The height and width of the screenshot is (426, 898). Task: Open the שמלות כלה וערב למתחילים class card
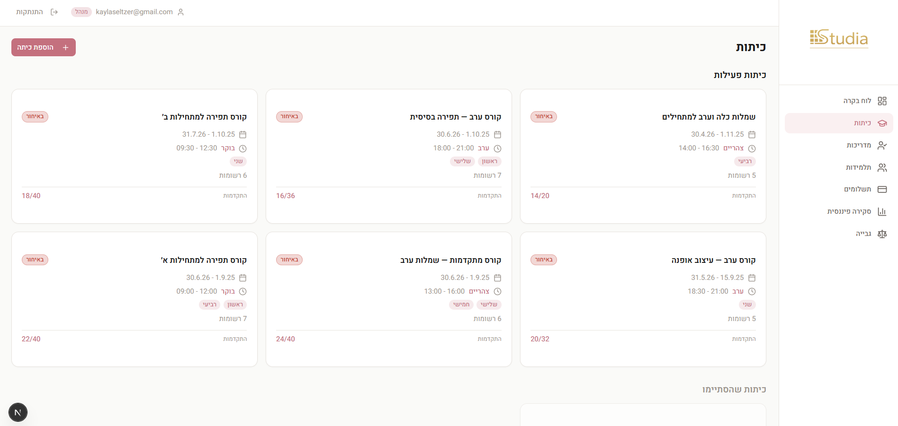pos(643,156)
